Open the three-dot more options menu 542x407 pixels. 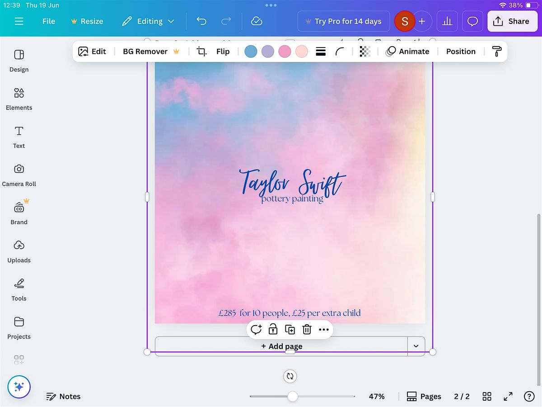(324, 330)
